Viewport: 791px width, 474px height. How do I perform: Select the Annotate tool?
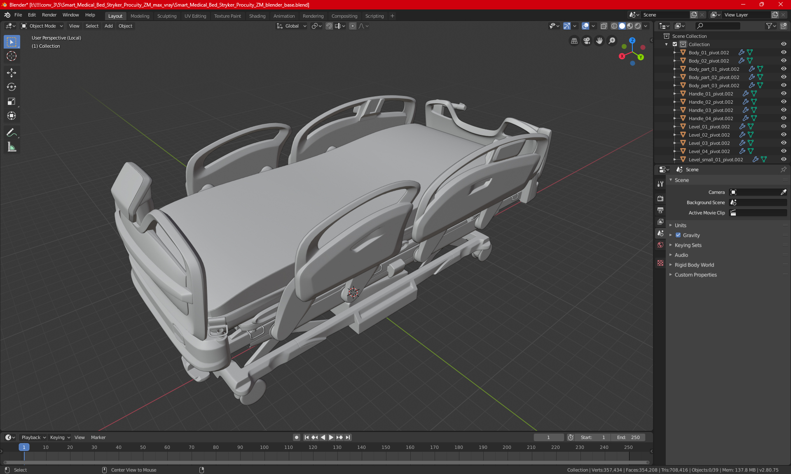[12, 133]
